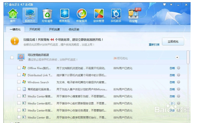This screenshot has height=123, width=201.
Task: Switch to the 一键优化 tab
Action: click(15, 29)
